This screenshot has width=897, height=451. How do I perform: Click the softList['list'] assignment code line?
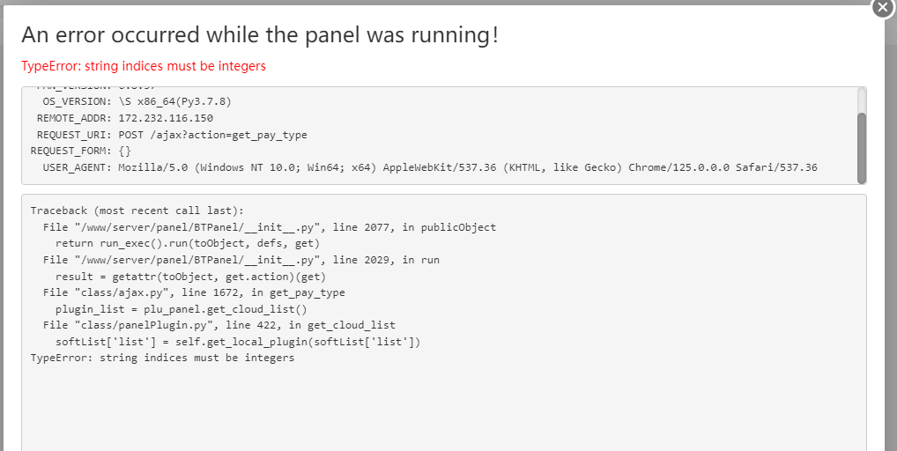(x=238, y=342)
